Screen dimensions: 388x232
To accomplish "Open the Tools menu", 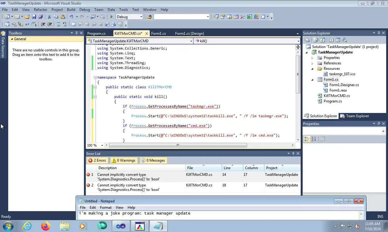I will [123, 10].
